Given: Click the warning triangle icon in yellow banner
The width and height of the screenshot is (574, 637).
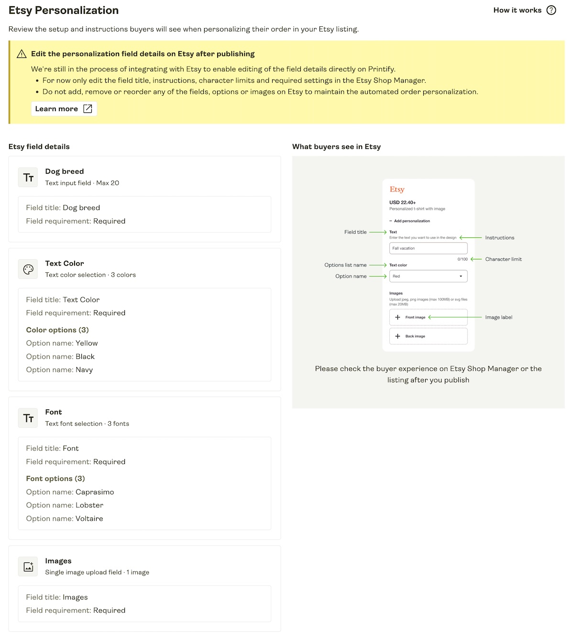Looking at the screenshot, I should click(x=22, y=54).
